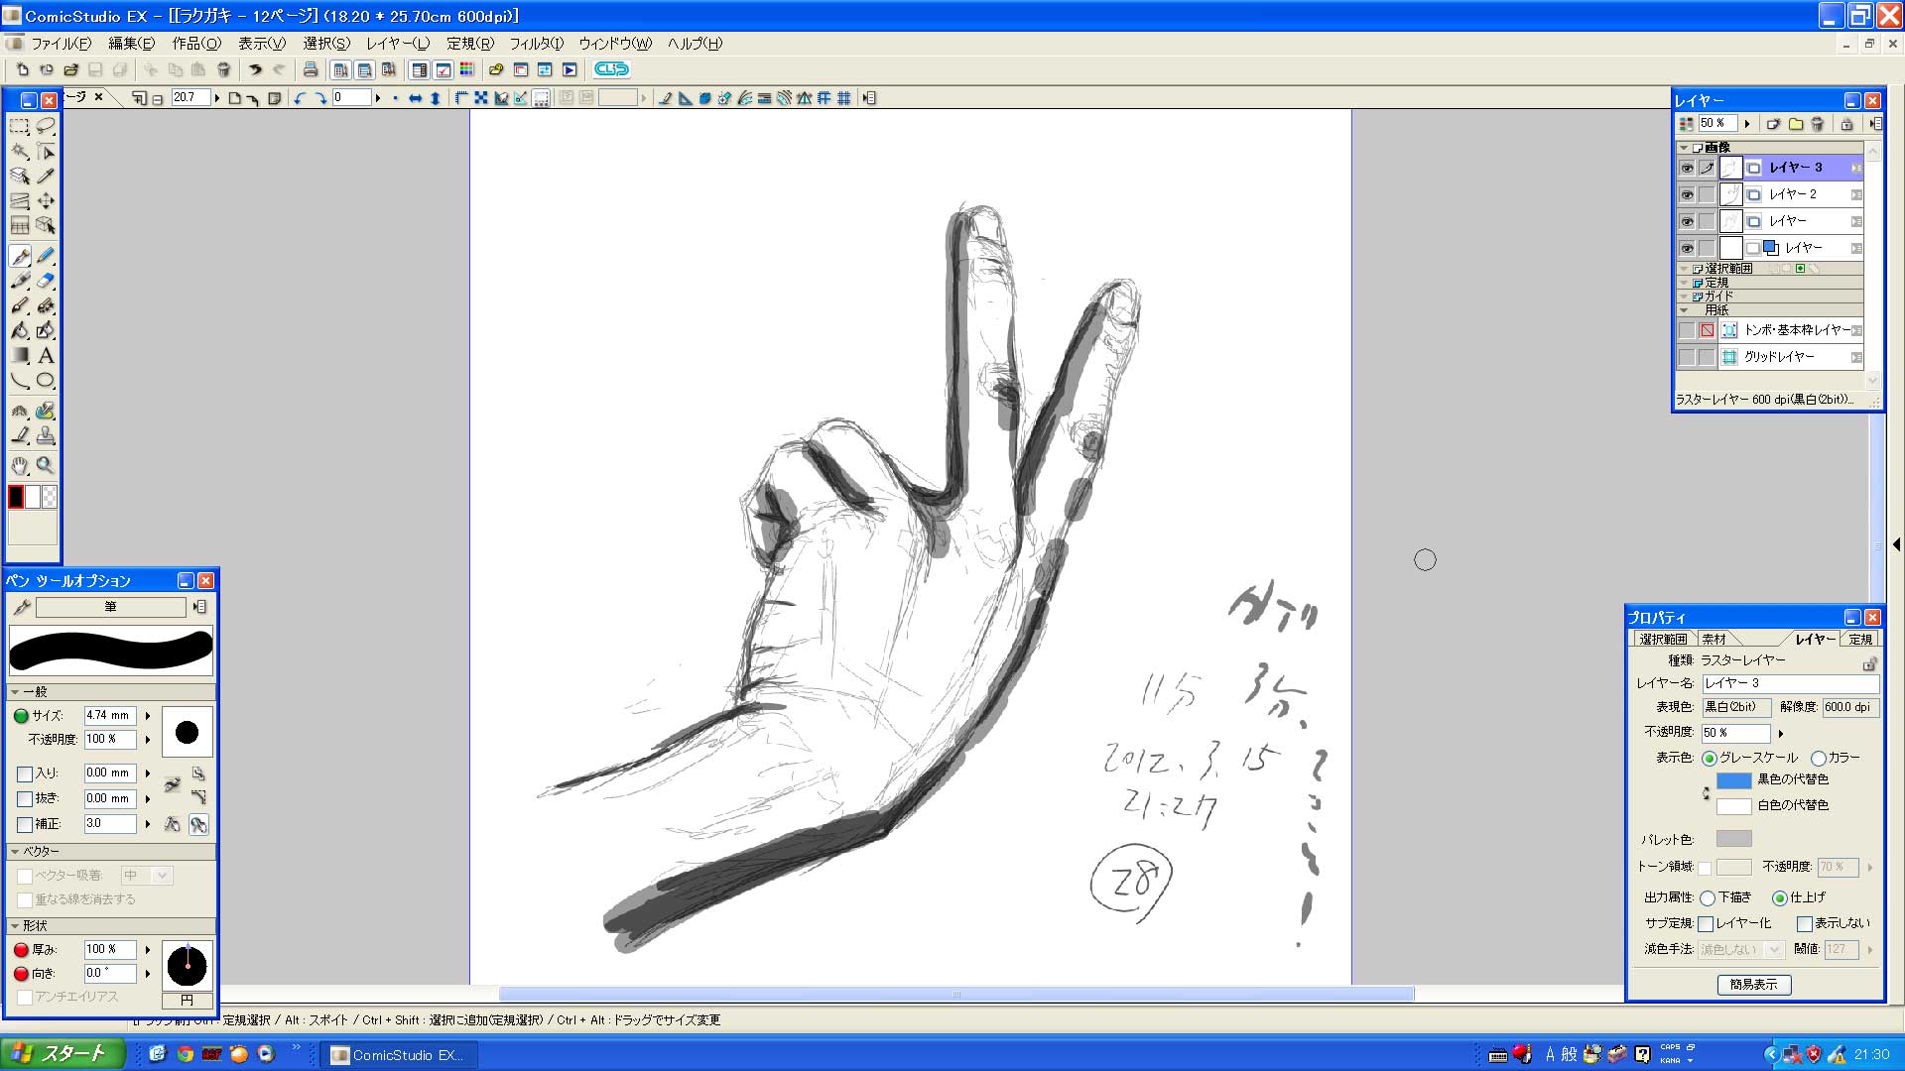Pick the Hand pan tool
Image resolution: width=1905 pixels, height=1071 pixels.
pos(20,465)
